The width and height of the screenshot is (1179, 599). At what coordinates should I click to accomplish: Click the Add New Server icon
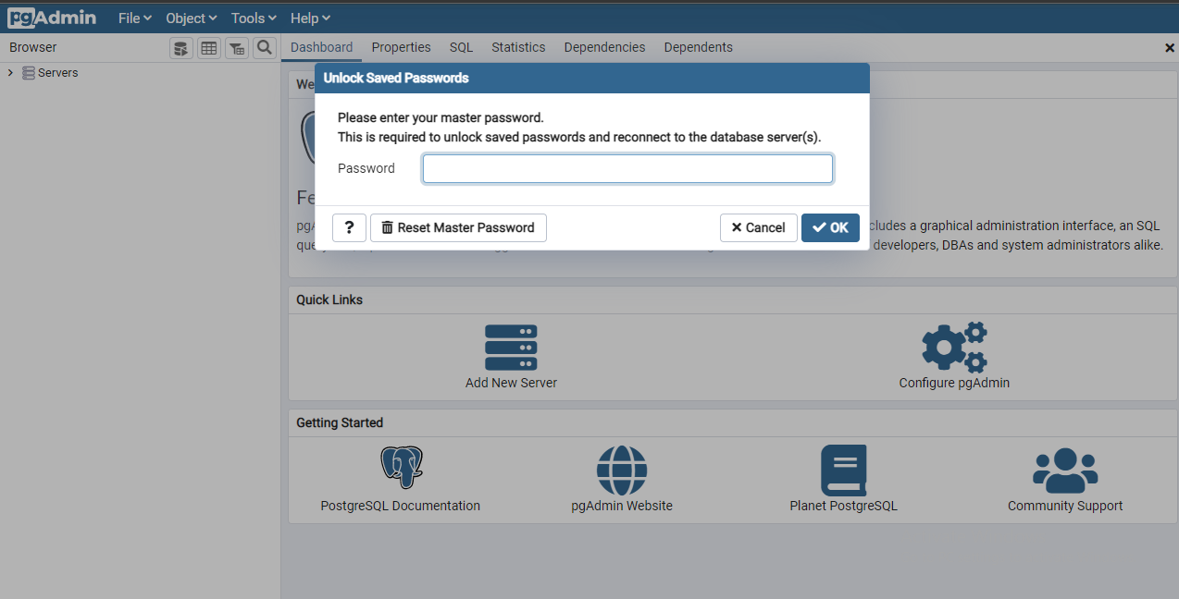click(511, 348)
